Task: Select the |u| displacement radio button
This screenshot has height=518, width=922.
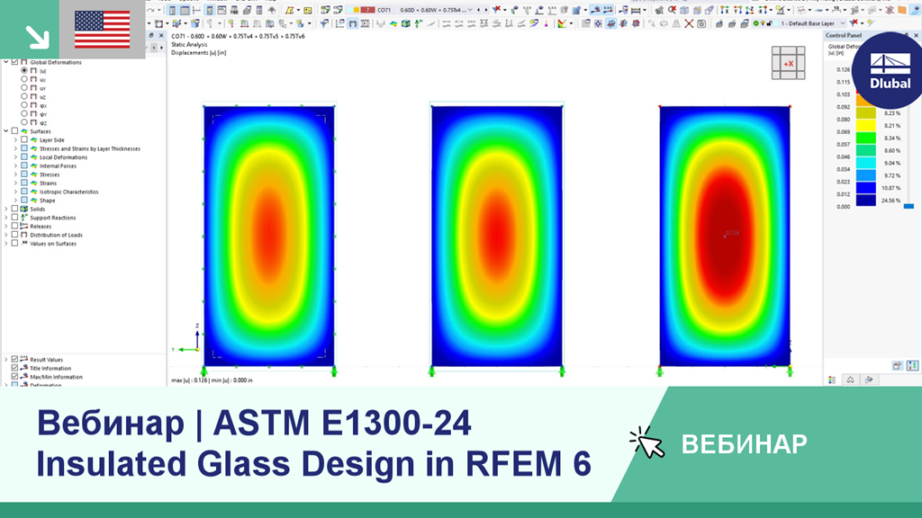Action: pyautogui.click(x=24, y=70)
